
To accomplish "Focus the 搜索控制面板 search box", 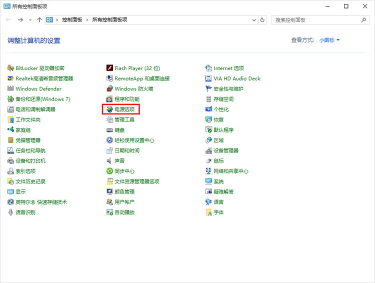I will pyautogui.click(x=320, y=20).
